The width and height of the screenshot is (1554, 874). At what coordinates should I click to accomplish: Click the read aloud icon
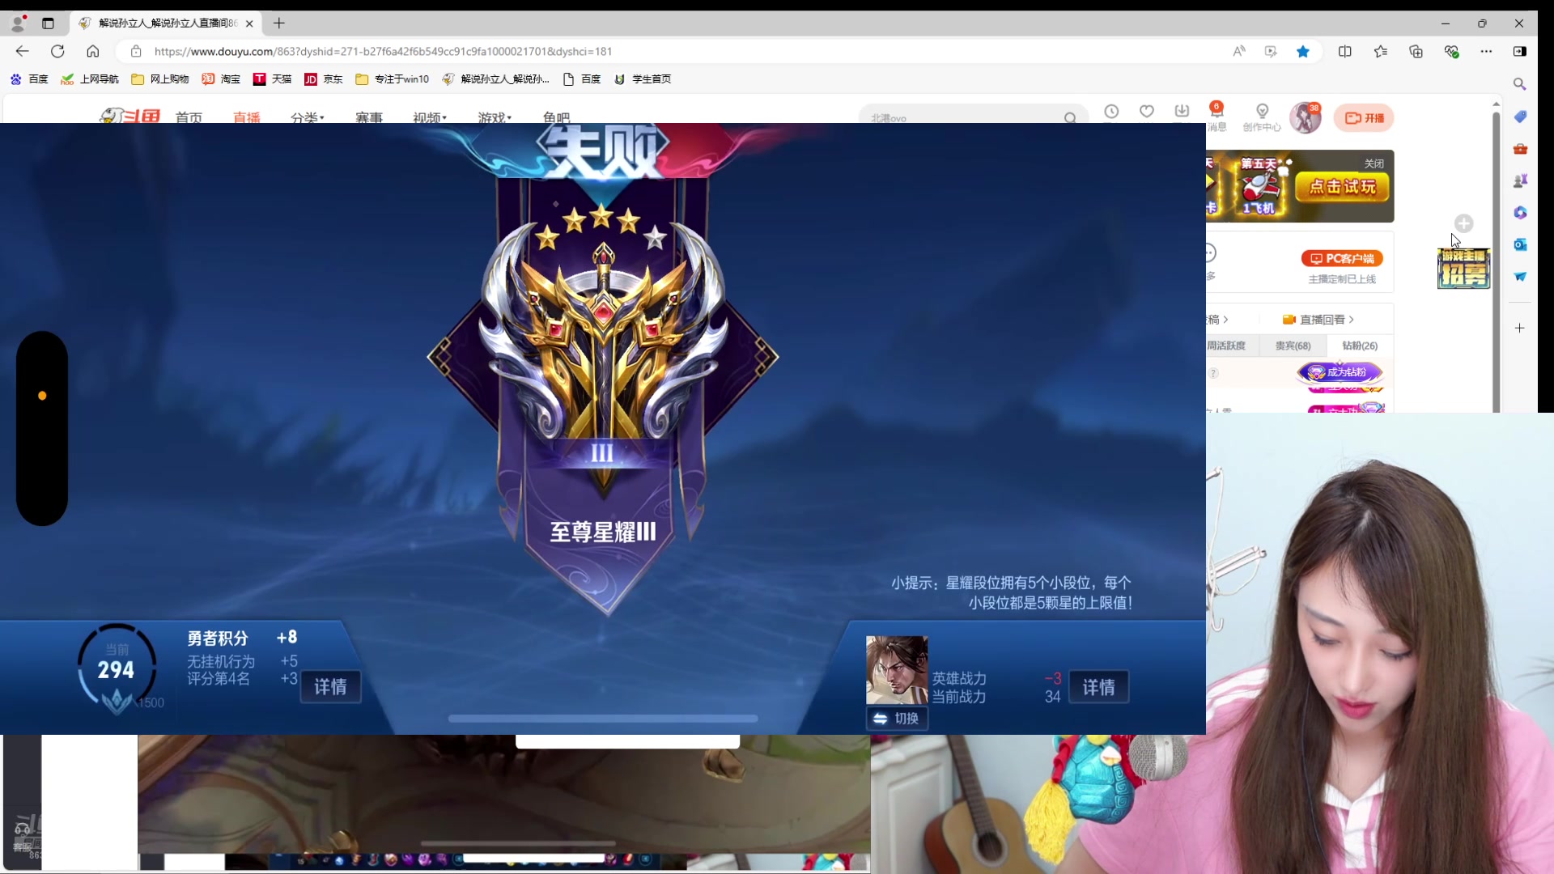point(1239,51)
